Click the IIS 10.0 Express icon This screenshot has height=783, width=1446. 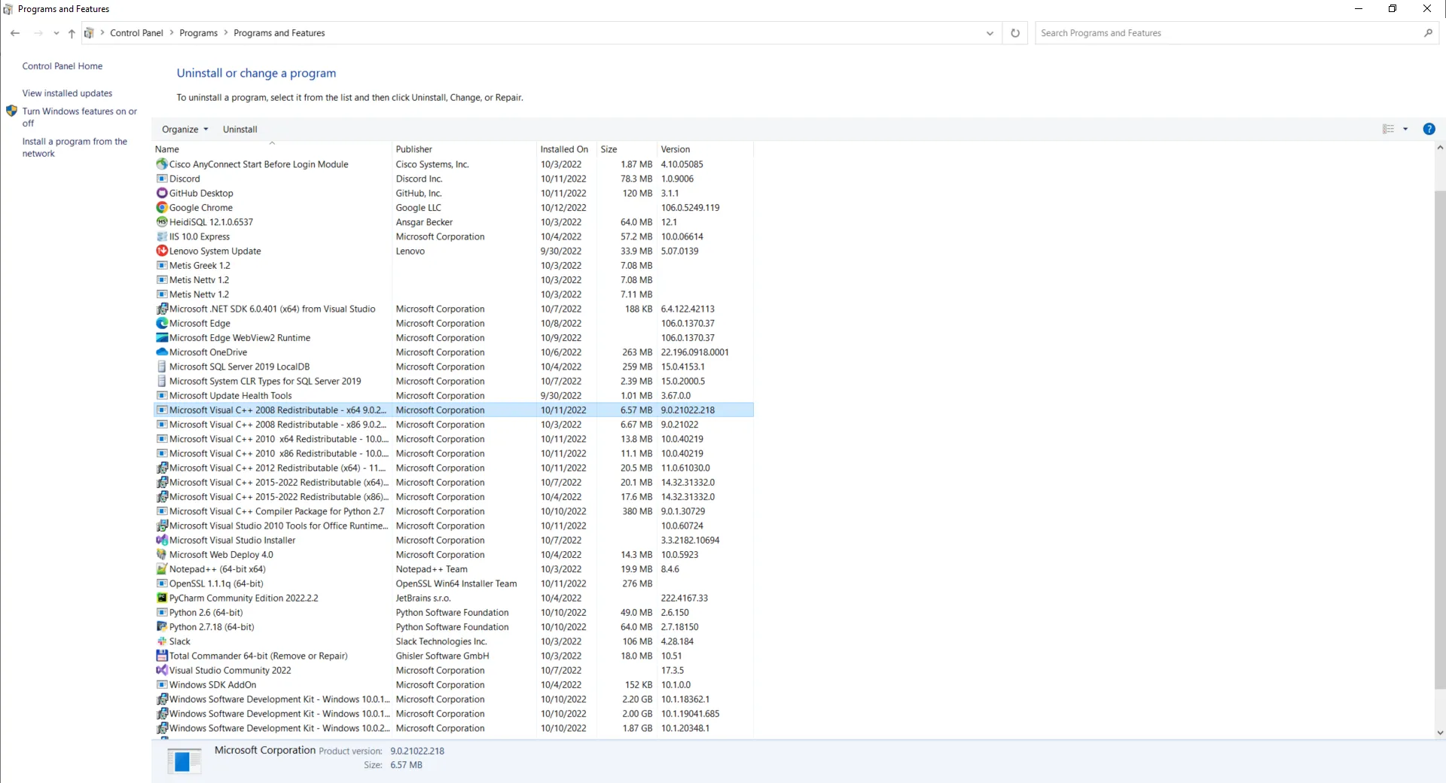coord(161,236)
